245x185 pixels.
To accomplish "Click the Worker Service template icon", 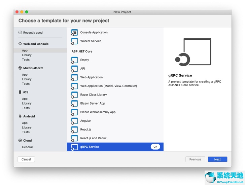I will tap(74, 41).
